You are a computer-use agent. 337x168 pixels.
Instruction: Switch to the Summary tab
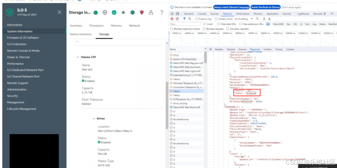76,26
